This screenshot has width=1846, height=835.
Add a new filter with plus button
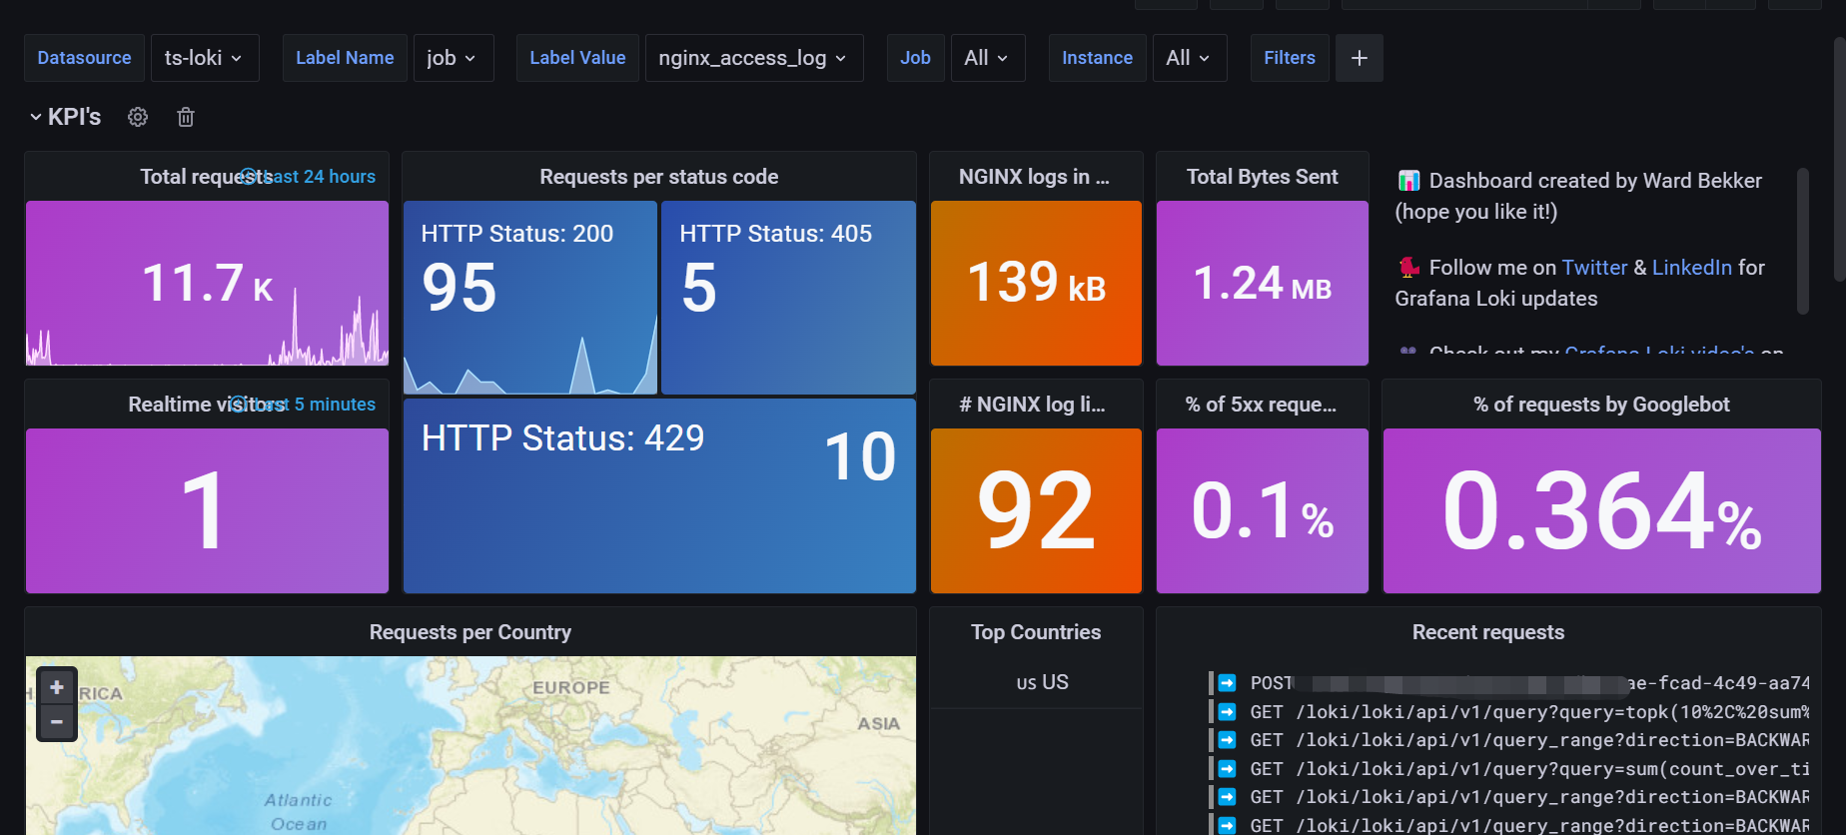(1360, 58)
